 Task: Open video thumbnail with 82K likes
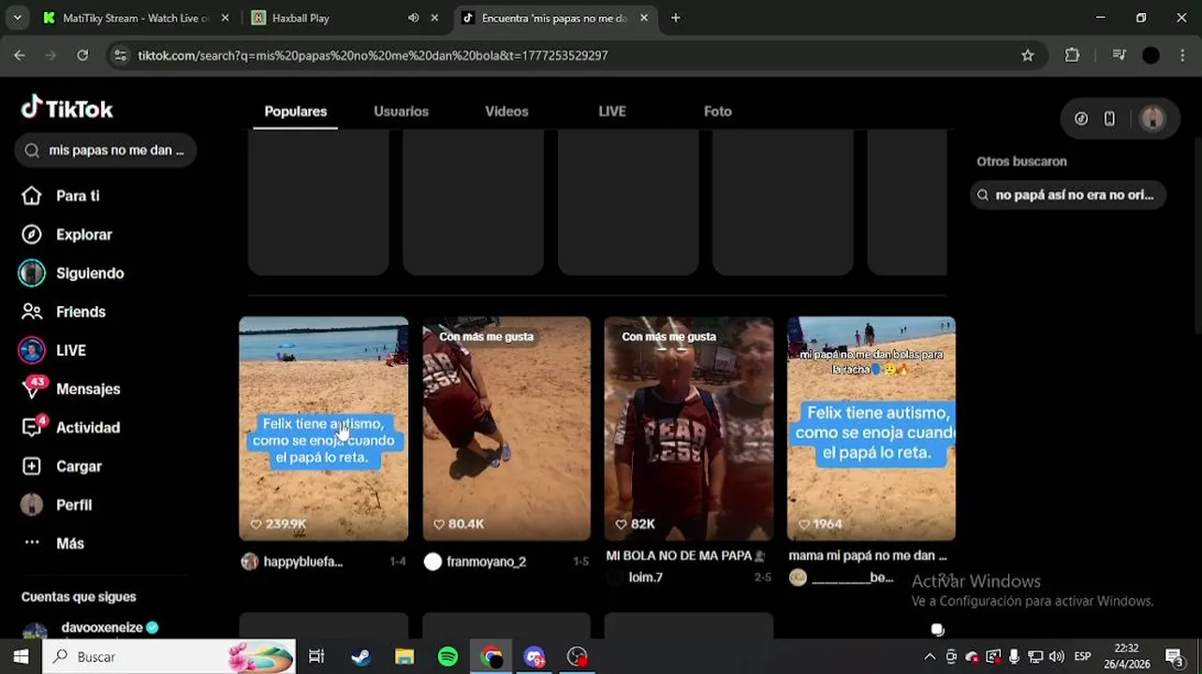689,429
